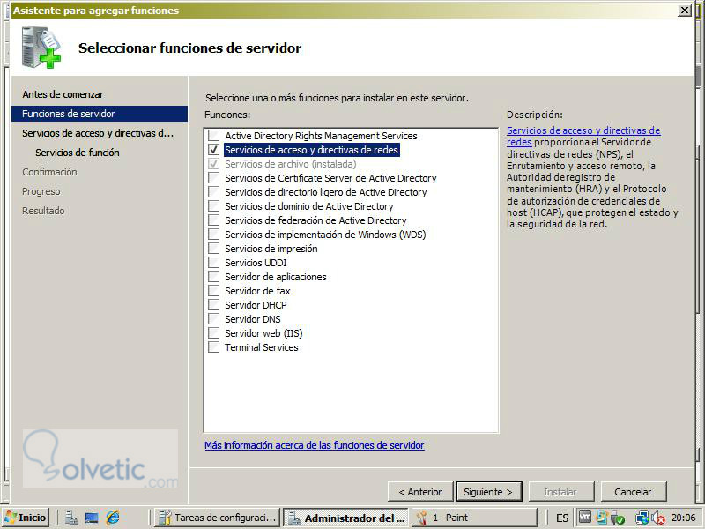Enable the Servicios de impresión checkbox
The image size is (705, 529).
213,249
